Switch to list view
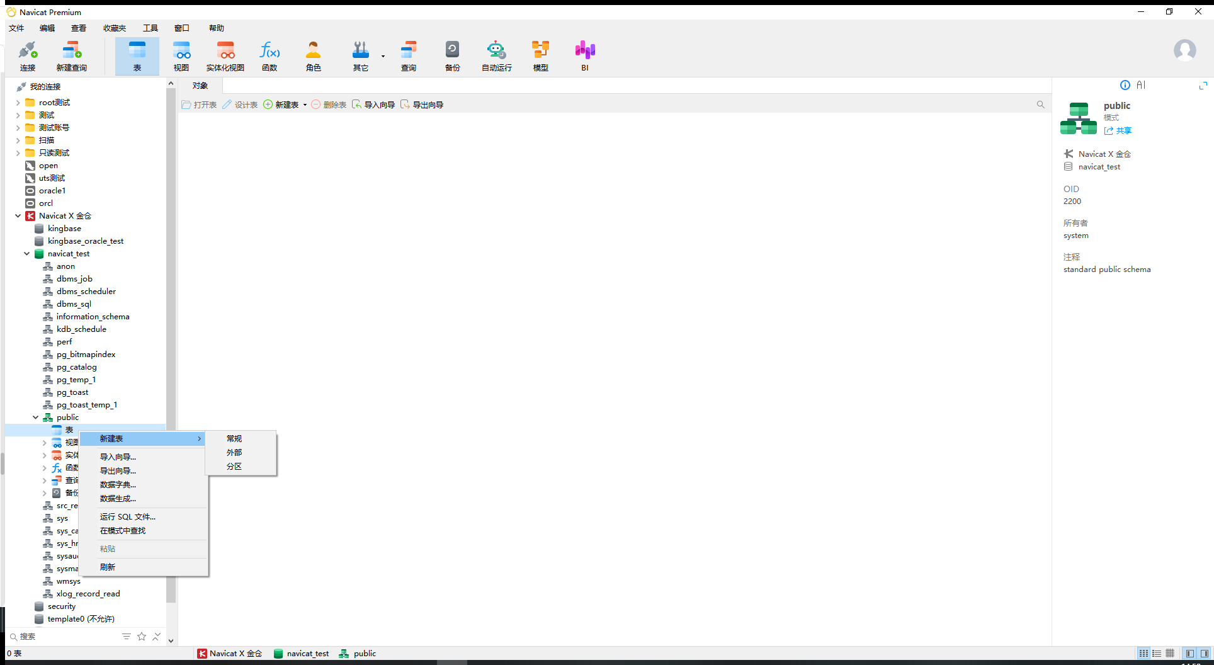This screenshot has height=665, width=1214. coord(1157,654)
